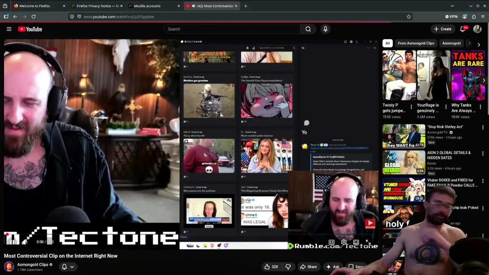
Task: Advance the Shorts shelf with next arrow
Action: tap(484, 80)
